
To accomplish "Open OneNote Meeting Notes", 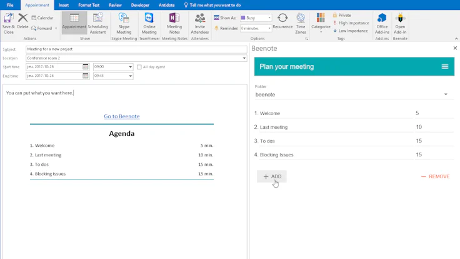I will tap(174, 23).
